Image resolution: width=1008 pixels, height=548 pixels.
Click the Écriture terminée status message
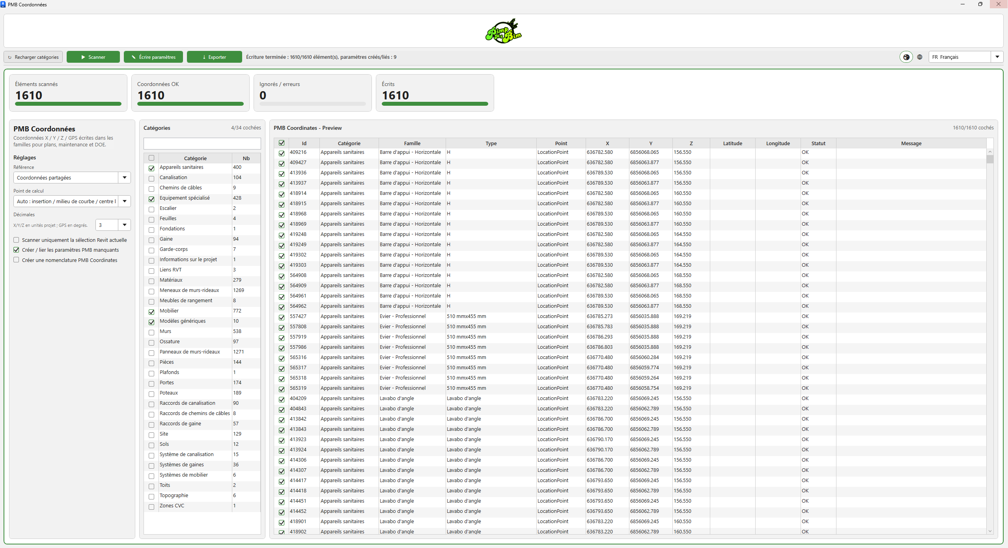[321, 57]
